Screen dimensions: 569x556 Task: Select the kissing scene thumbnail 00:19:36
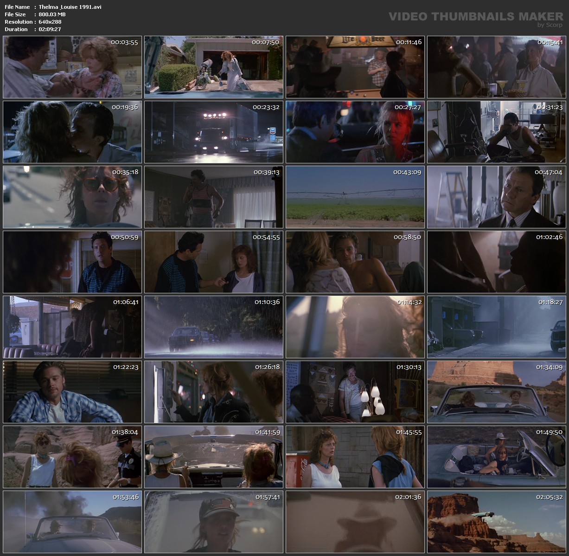72,132
